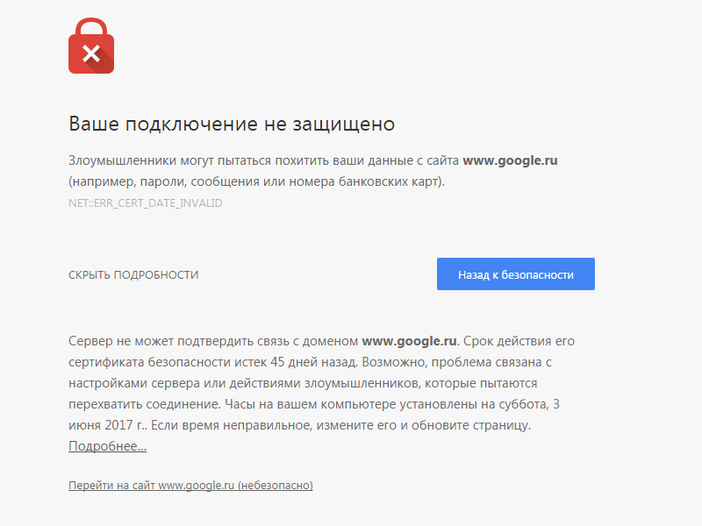The height and width of the screenshot is (526, 702).
Task: Click bold www.google.ru in the first paragraph
Action: point(510,160)
